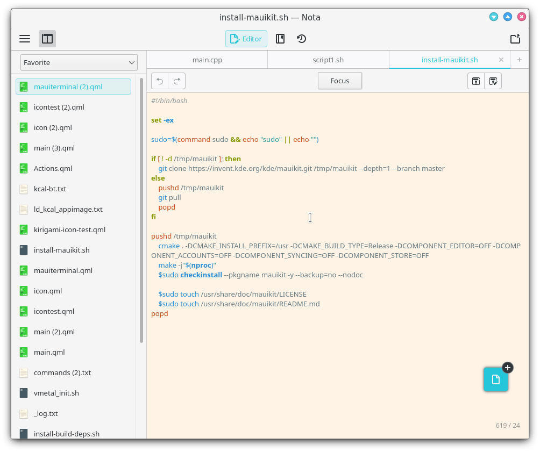Open Actions.qml file

coord(73,168)
